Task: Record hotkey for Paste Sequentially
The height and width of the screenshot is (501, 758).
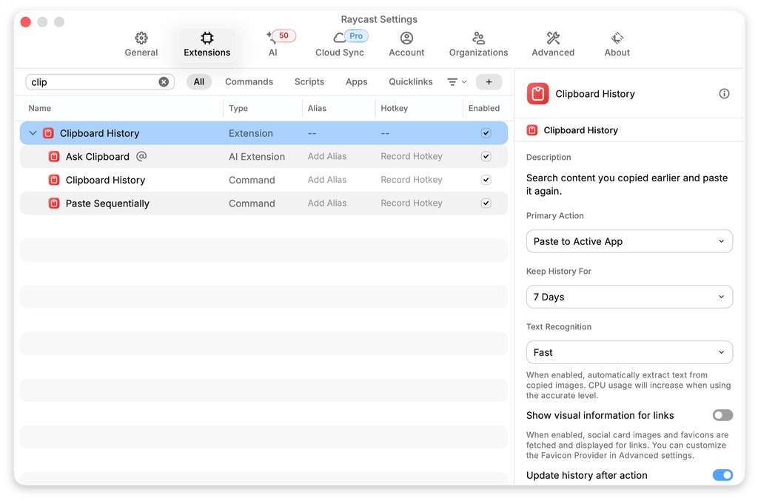Action: (412, 203)
